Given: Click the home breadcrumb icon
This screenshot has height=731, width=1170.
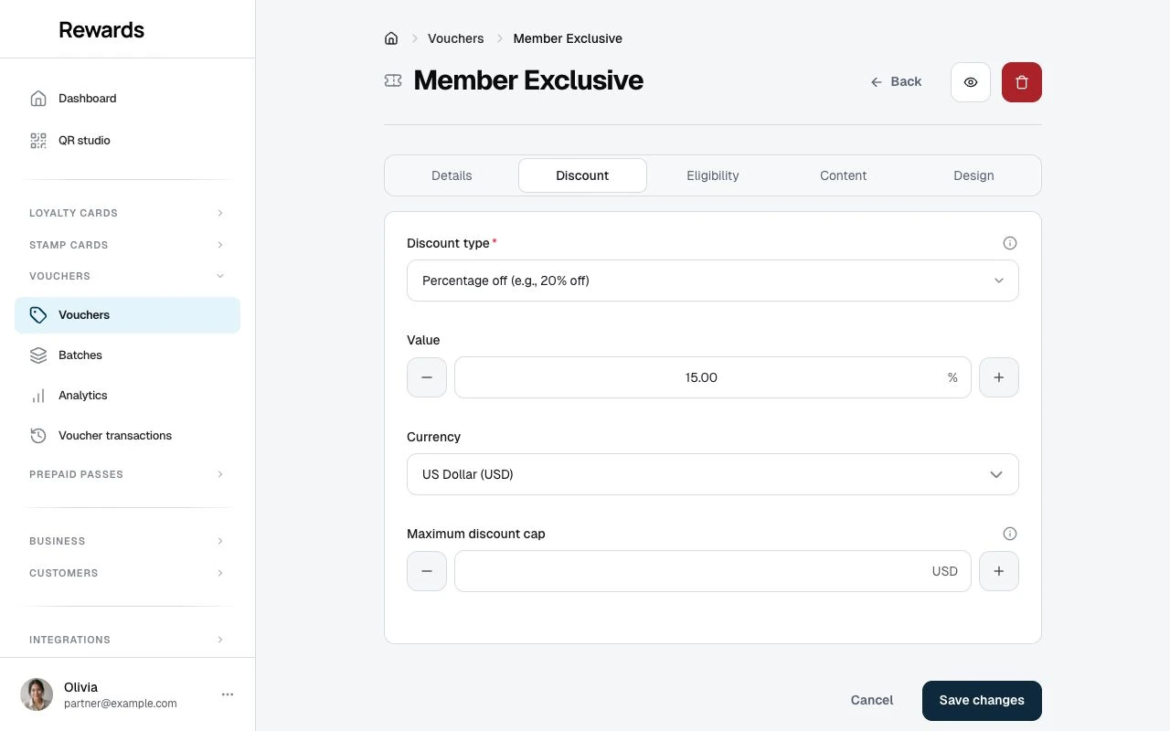Looking at the screenshot, I should click(x=391, y=38).
